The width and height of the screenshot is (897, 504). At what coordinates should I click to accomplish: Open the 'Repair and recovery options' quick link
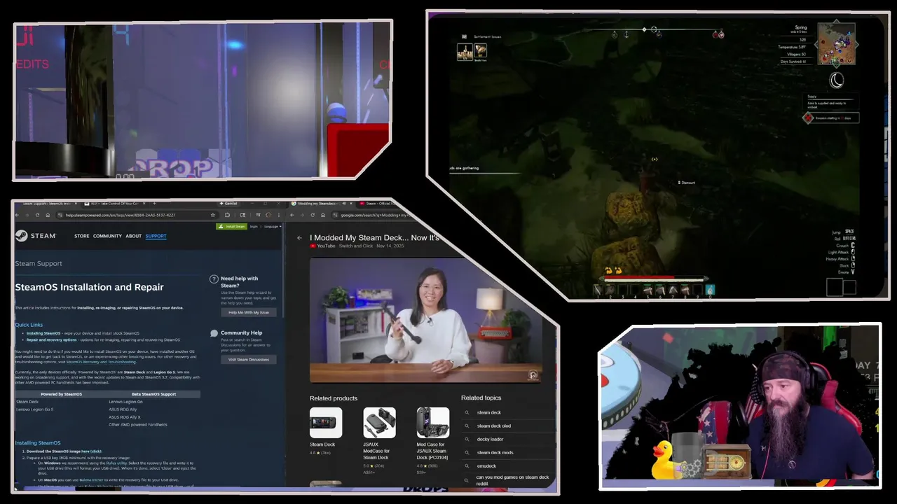point(52,339)
